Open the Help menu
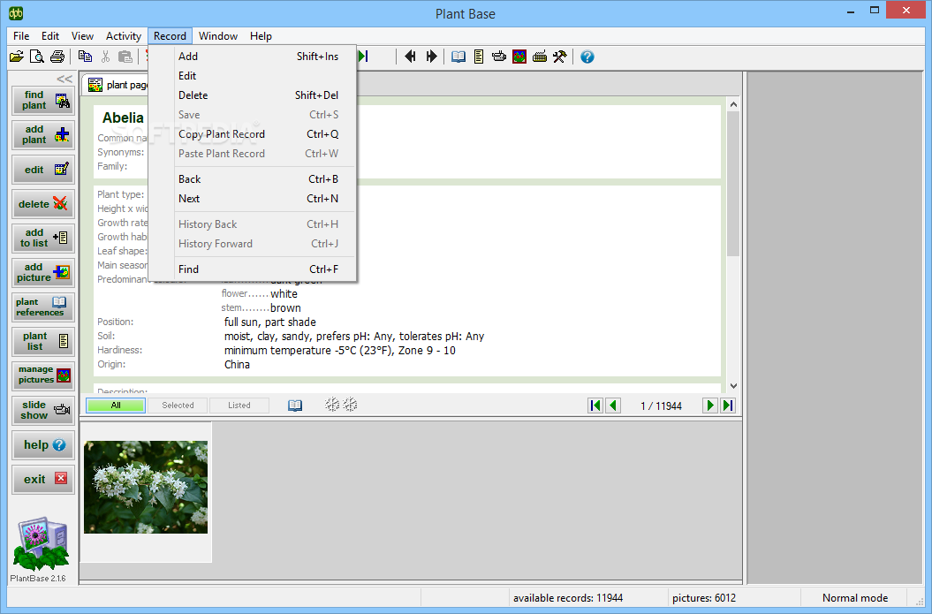 point(261,36)
